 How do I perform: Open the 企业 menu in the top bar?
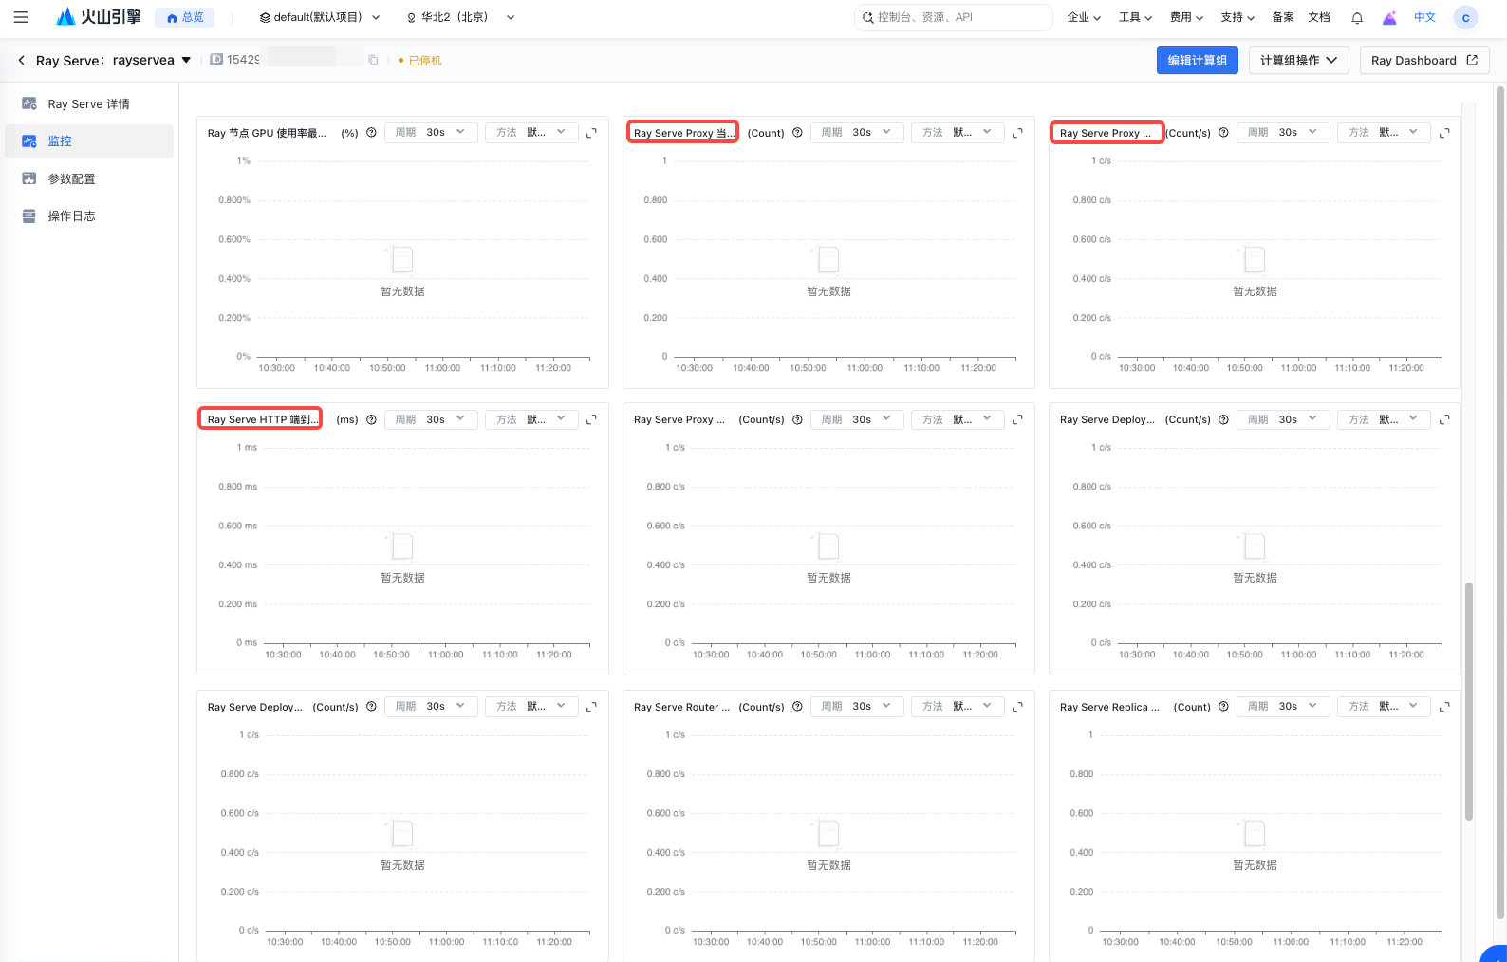[1084, 17]
